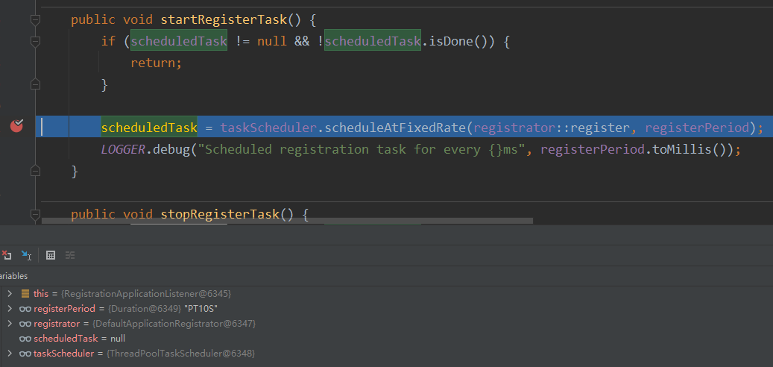The height and width of the screenshot is (367, 773).
Task: Open Evaluate Expression calculator icon
Action: [50, 255]
